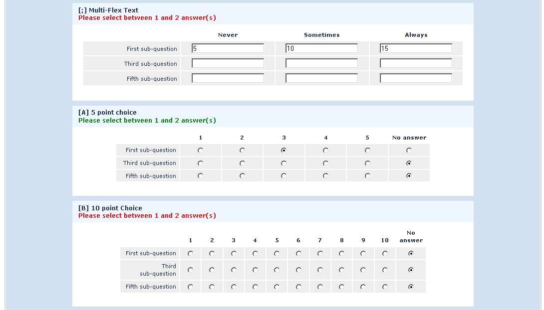Pick 7 for Fifth sub-question in 10 point Choice
This screenshot has height=310, width=544.
320,287
